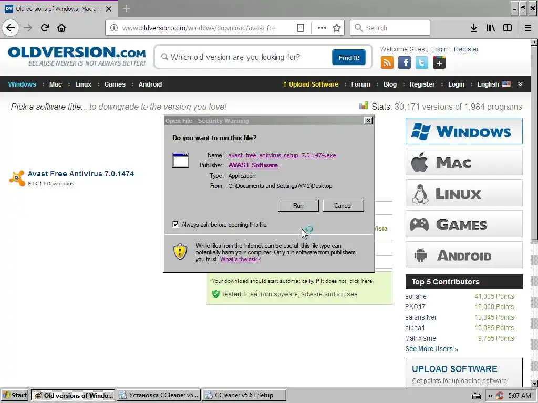Uncheck Always ask before opening this file
The image size is (538, 403).
tap(175, 224)
